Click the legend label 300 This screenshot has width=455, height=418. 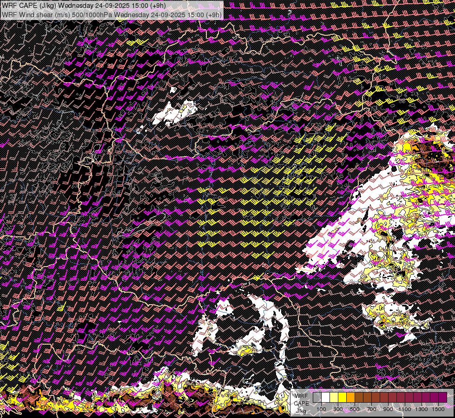pyautogui.click(x=338, y=409)
